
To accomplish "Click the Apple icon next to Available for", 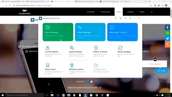I will coord(92,81).
